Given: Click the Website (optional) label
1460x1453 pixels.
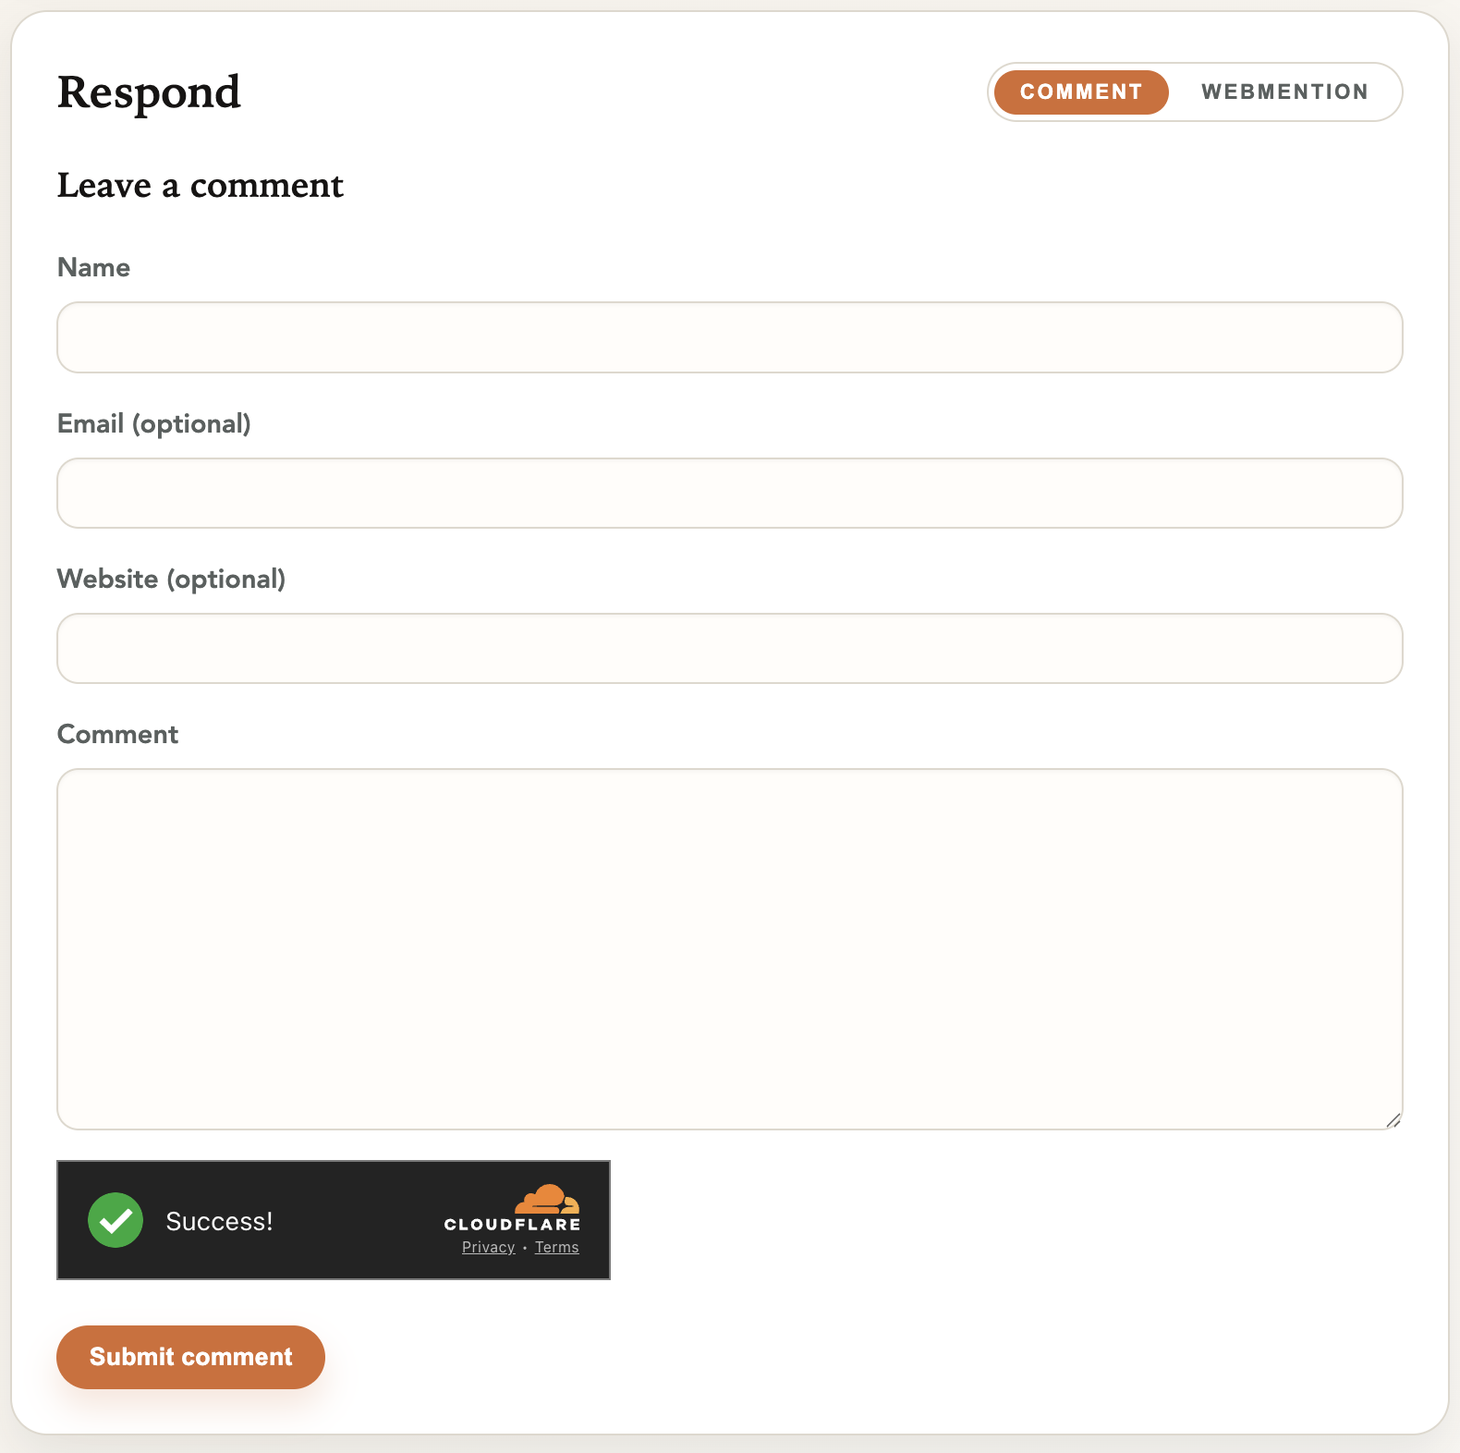Looking at the screenshot, I should (x=171, y=579).
